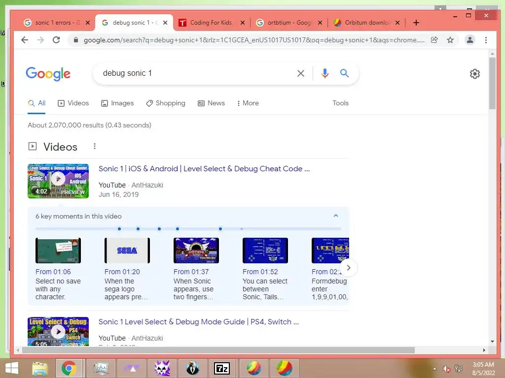
Task: Open 'Sonic 1 Level Select & Debug Mode Guide' link
Action: click(x=198, y=322)
